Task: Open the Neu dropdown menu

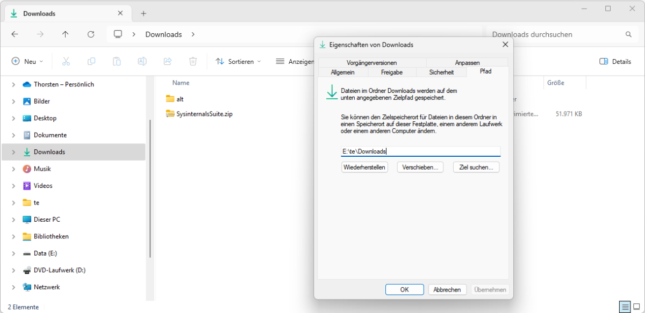Action: click(27, 62)
